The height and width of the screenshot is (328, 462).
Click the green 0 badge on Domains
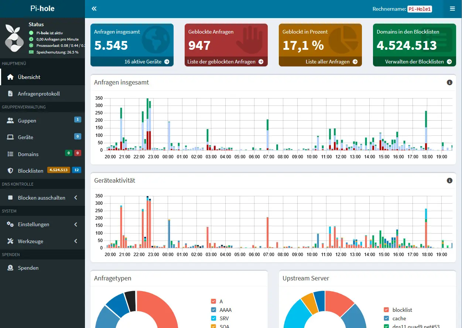click(x=69, y=153)
